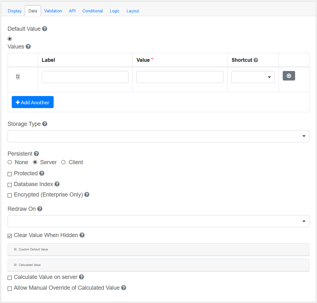Click the Shortcut column help icon
This screenshot has width=317, height=303.
pos(256,60)
